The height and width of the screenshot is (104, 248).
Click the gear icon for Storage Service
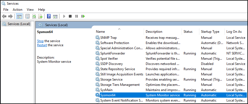coord(97,80)
